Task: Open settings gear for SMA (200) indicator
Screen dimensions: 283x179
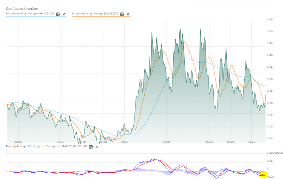Action: tap(58, 14)
